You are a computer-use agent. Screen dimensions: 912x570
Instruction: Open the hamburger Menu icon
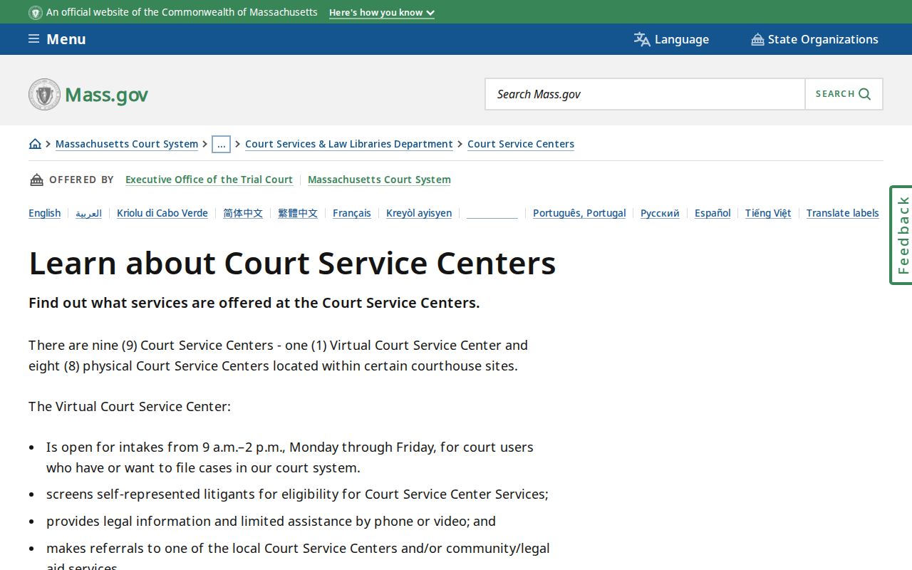point(33,39)
